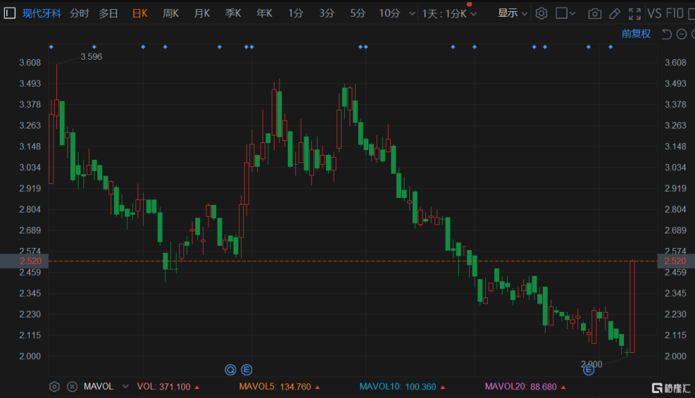Click the E marker next to Q
Screen dimensions: 695x398
[247, 370]
